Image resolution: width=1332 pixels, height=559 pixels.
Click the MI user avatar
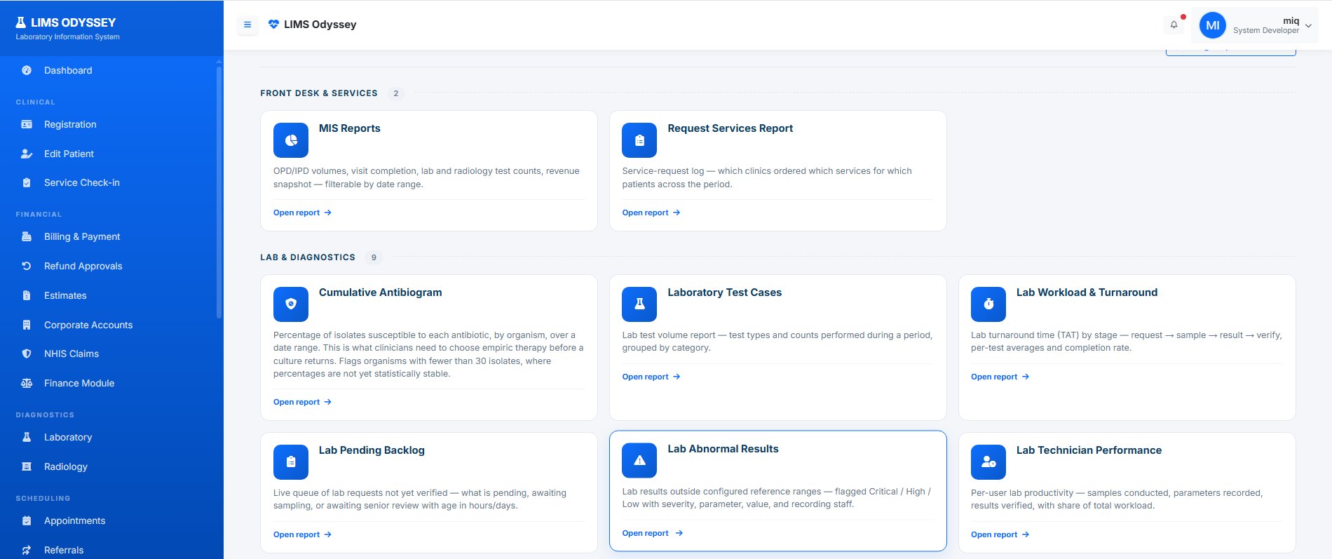(1213, 25)
